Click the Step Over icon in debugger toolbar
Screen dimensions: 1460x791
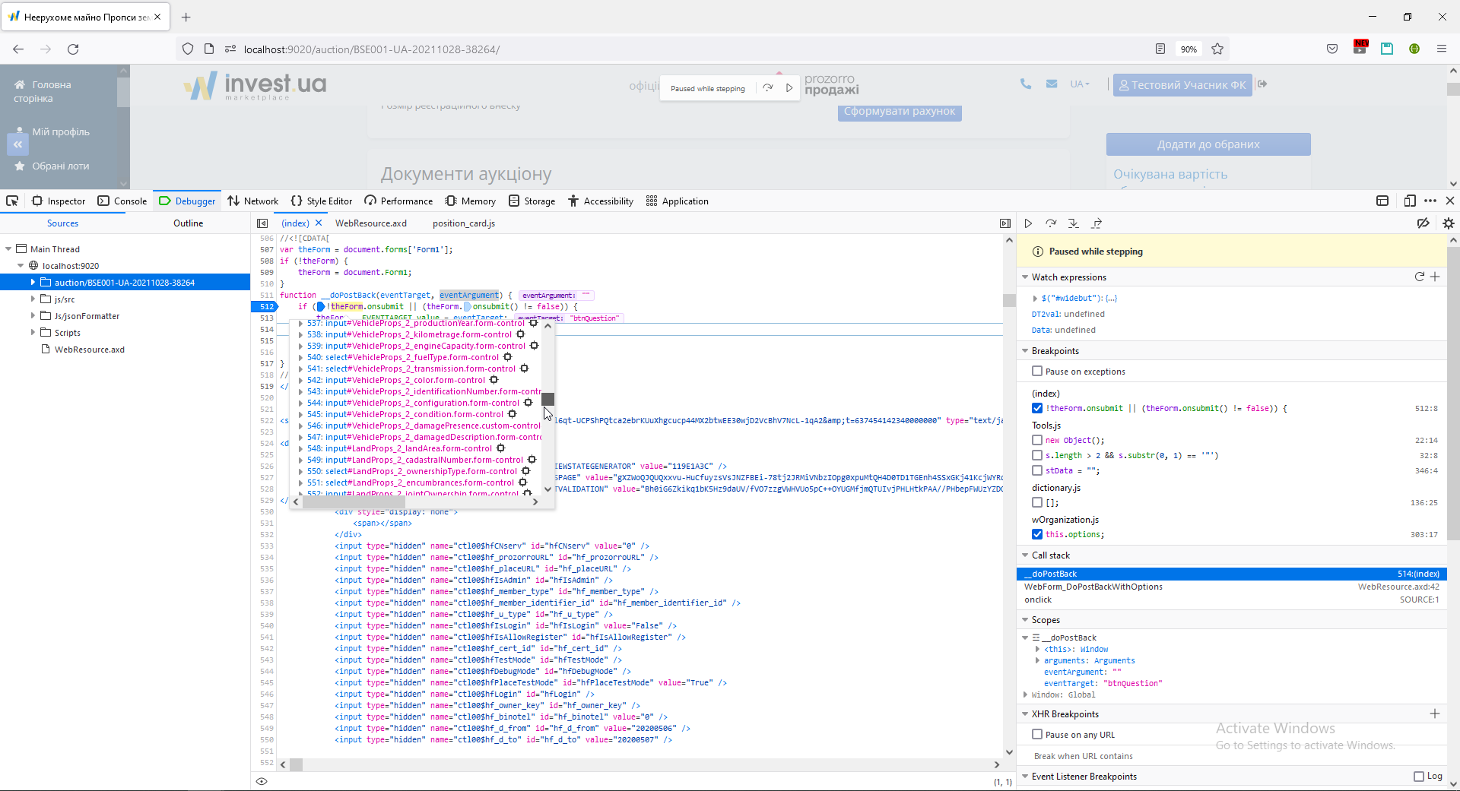pos(1051,223)
